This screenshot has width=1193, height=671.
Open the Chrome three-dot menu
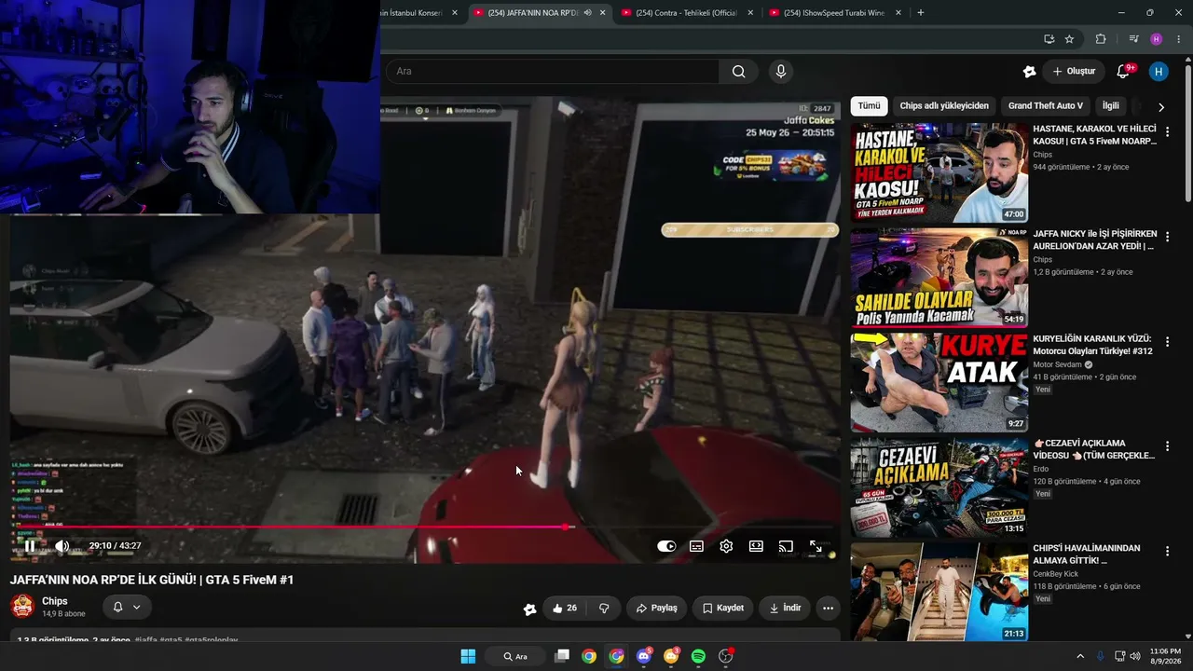click(1180, 39)
